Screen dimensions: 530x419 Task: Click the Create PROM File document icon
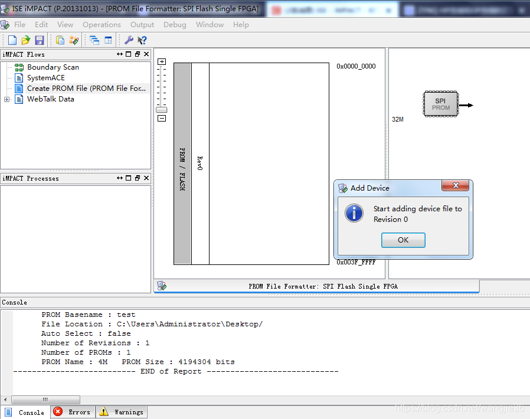(x=19, y=89)
